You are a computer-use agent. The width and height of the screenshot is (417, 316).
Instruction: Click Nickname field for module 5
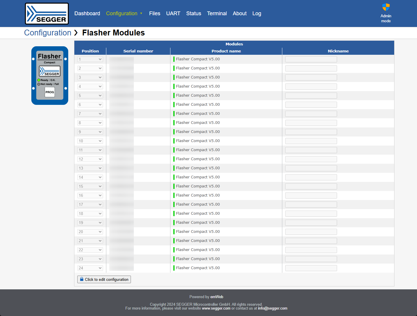(311, 96)
